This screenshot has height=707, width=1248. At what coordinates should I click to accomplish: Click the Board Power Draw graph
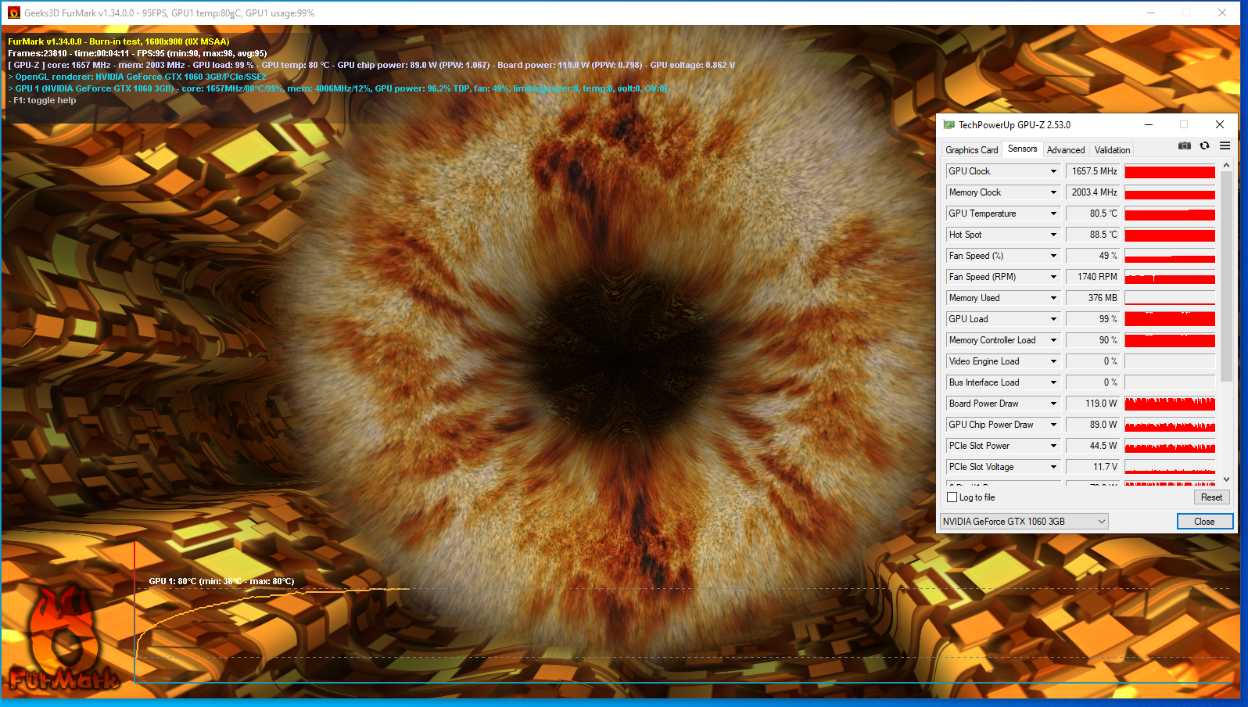click(1170, 404)
